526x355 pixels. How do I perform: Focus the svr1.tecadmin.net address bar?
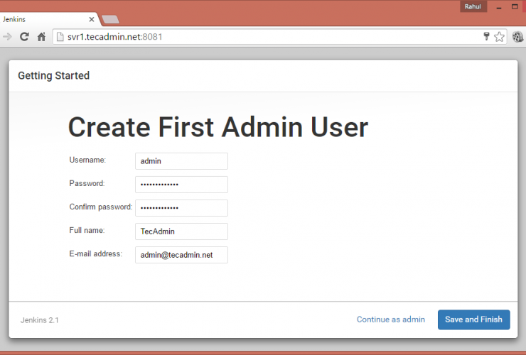[x=270, y=36]
